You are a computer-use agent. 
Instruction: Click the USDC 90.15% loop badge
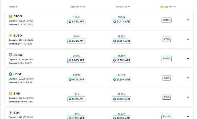166,58
